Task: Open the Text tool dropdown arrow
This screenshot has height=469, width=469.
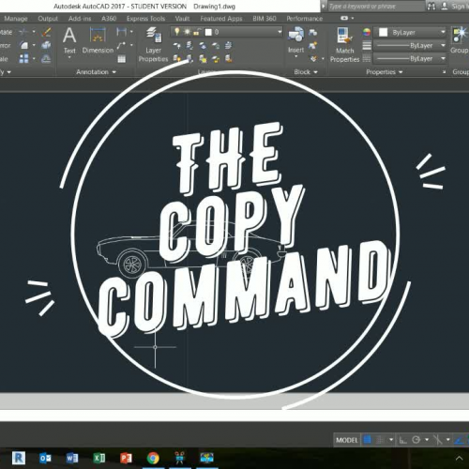Action: click(69, 57)
